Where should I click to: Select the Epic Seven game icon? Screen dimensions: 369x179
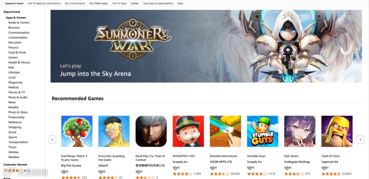click(300, 131)
